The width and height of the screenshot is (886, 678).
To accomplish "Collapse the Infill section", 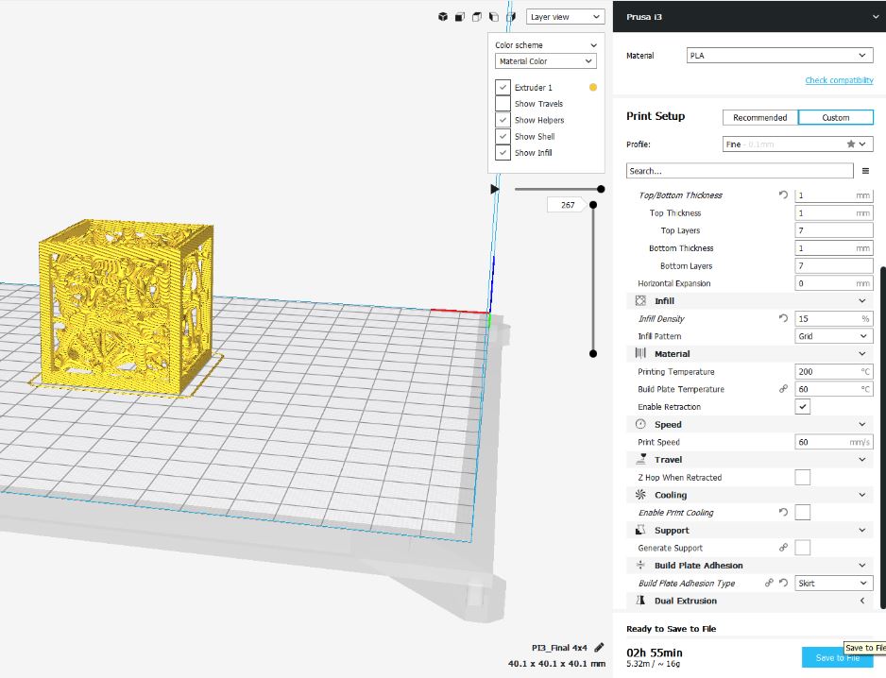I will [x=862, y=300].
